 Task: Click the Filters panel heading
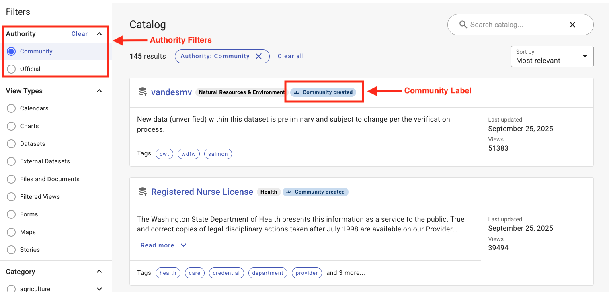(18, 12)
